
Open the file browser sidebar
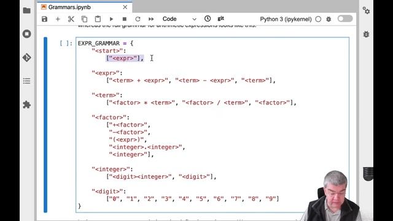click(26, 10)
